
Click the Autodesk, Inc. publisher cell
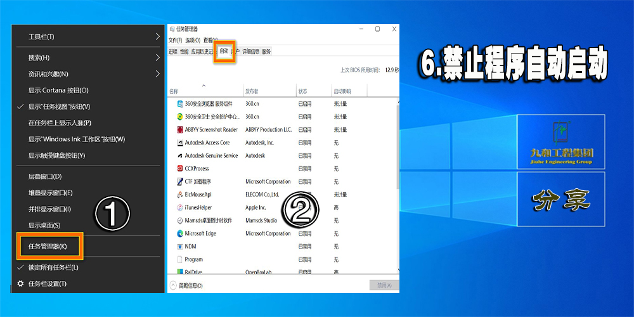point(259,143)
